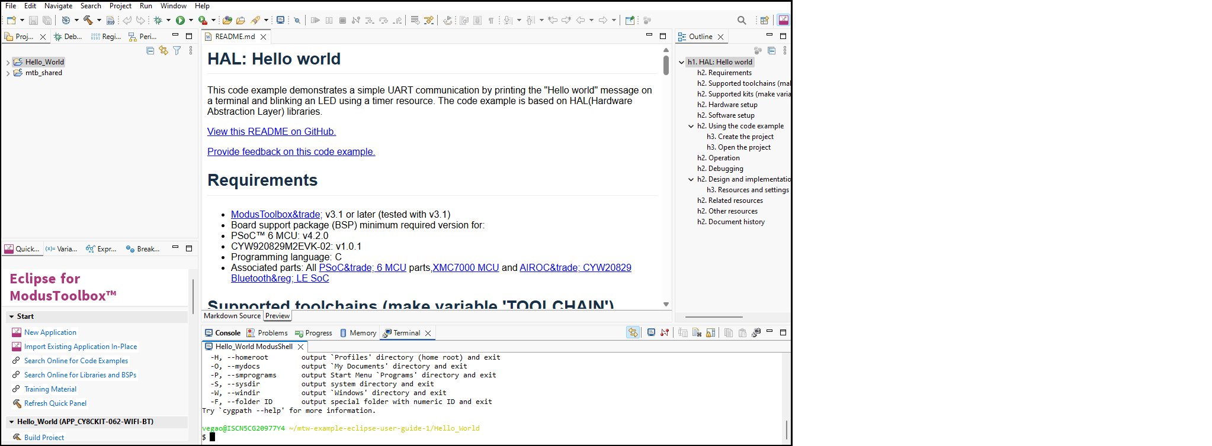Toggle the highlighted sync button in Terminal toolbar
1212x446 pixels.
[x=633, y=333]
